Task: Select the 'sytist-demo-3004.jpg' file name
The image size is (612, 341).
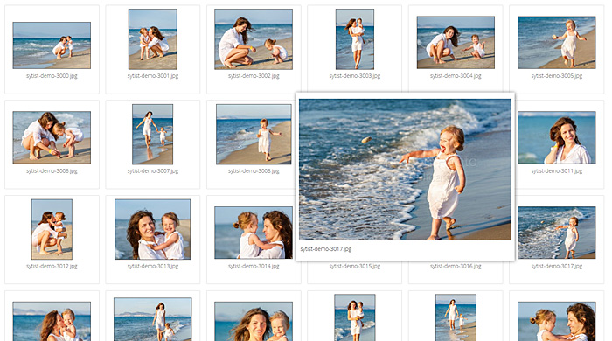Action: [x=456, y=76]
